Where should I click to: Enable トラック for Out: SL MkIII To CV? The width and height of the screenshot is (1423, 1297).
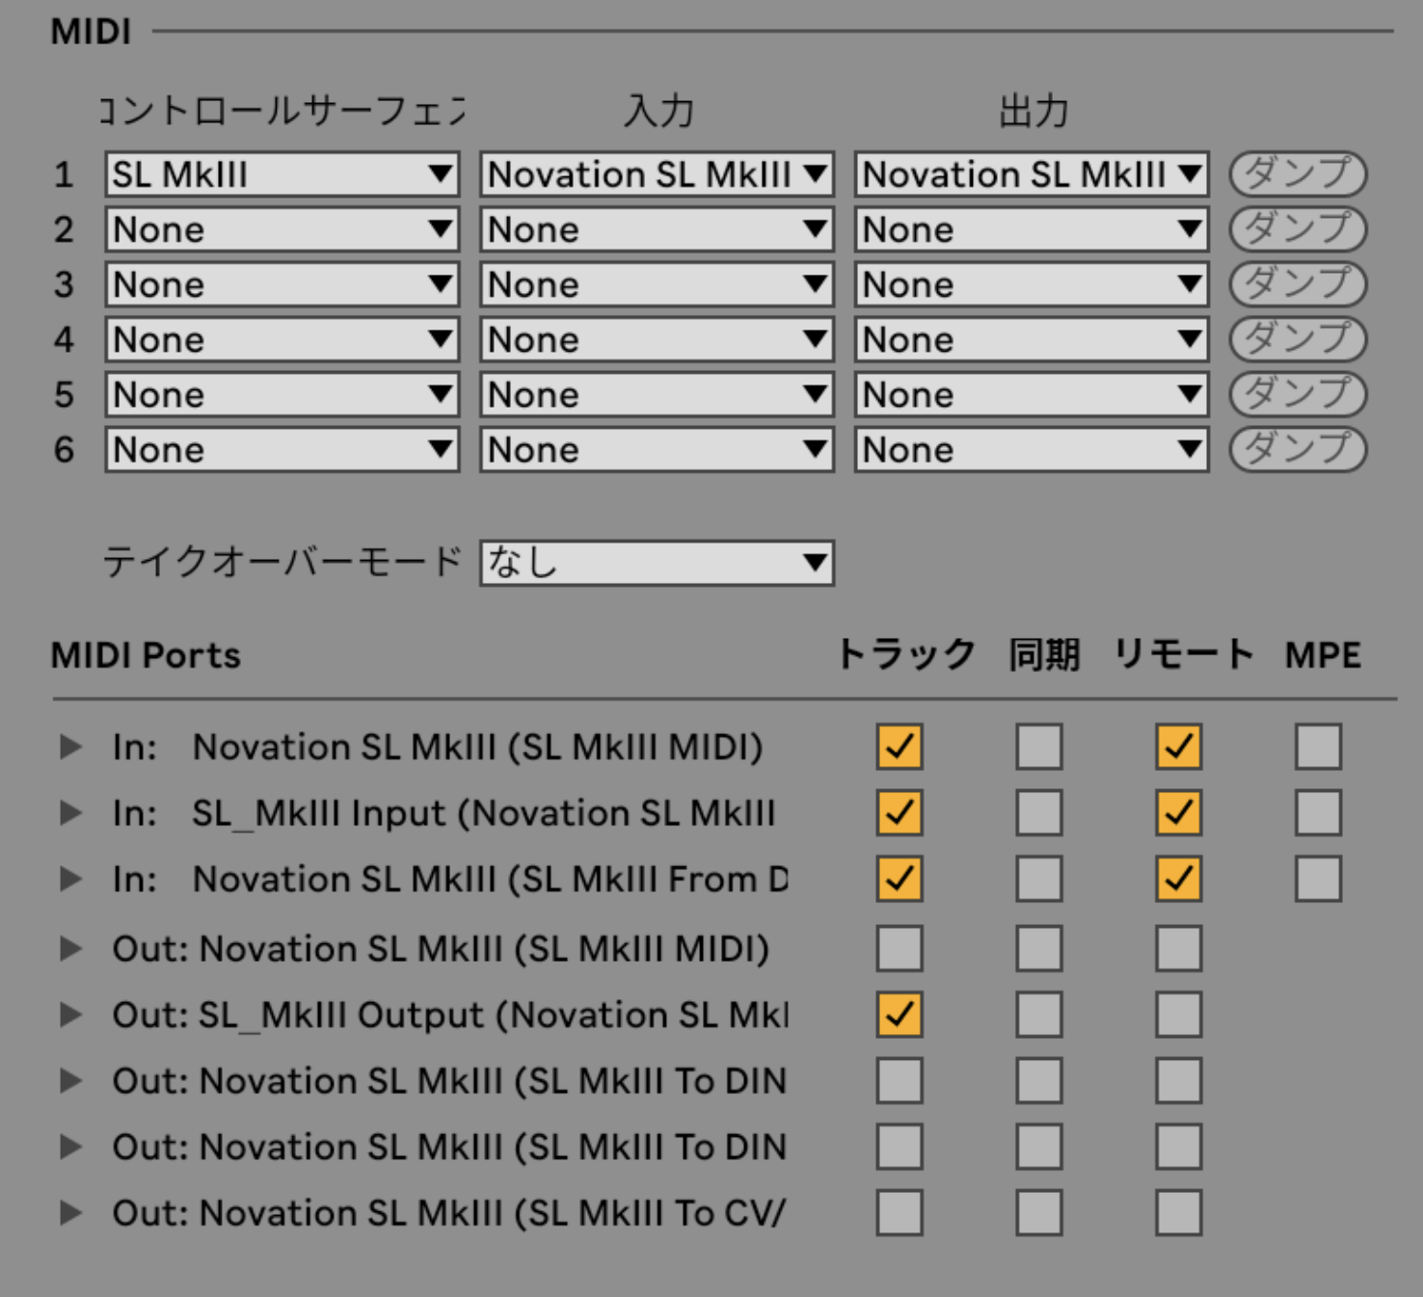coord(899,1213)
